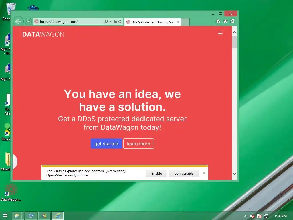Click the Home icon in Internet Explorer
The width and height of the screenshot is (293, 220).
218,21
